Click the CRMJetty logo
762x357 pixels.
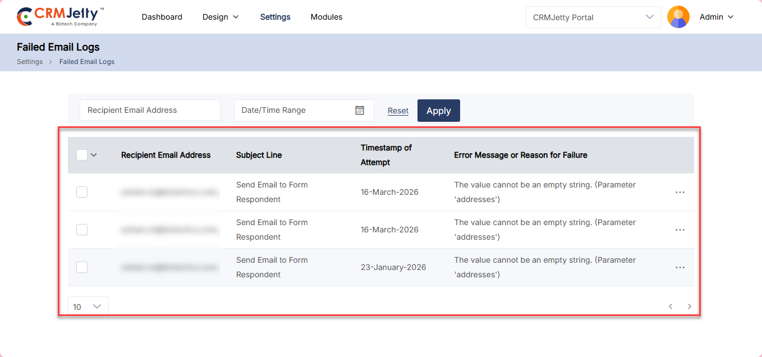tap(60, 17)
